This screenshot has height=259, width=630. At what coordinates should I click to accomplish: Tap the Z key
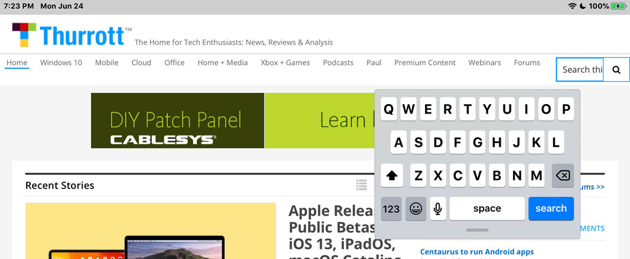[418, 176]
